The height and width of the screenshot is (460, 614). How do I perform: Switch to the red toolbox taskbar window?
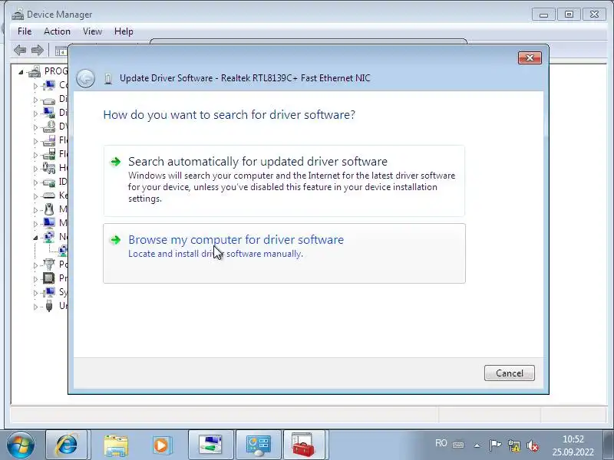coord(304,445)
